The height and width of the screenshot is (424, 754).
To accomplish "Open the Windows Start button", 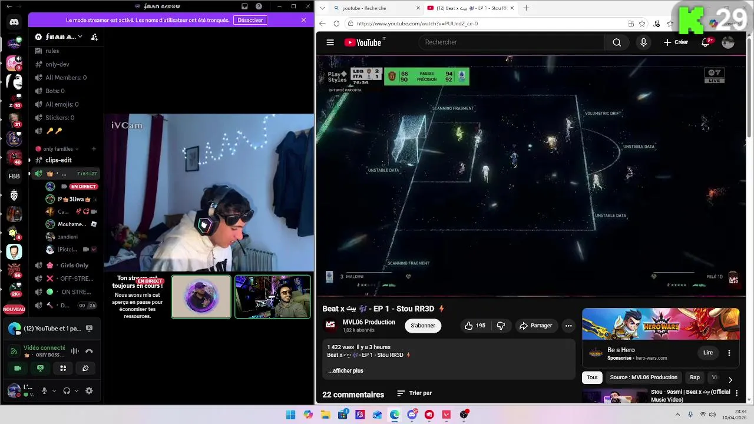I will click(290, 415).
